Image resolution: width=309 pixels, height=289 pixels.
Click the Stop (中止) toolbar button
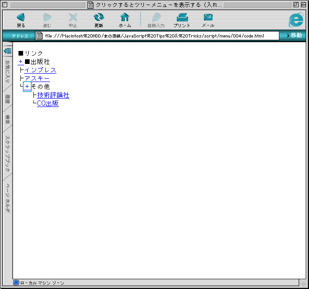(x=73, y=20)
